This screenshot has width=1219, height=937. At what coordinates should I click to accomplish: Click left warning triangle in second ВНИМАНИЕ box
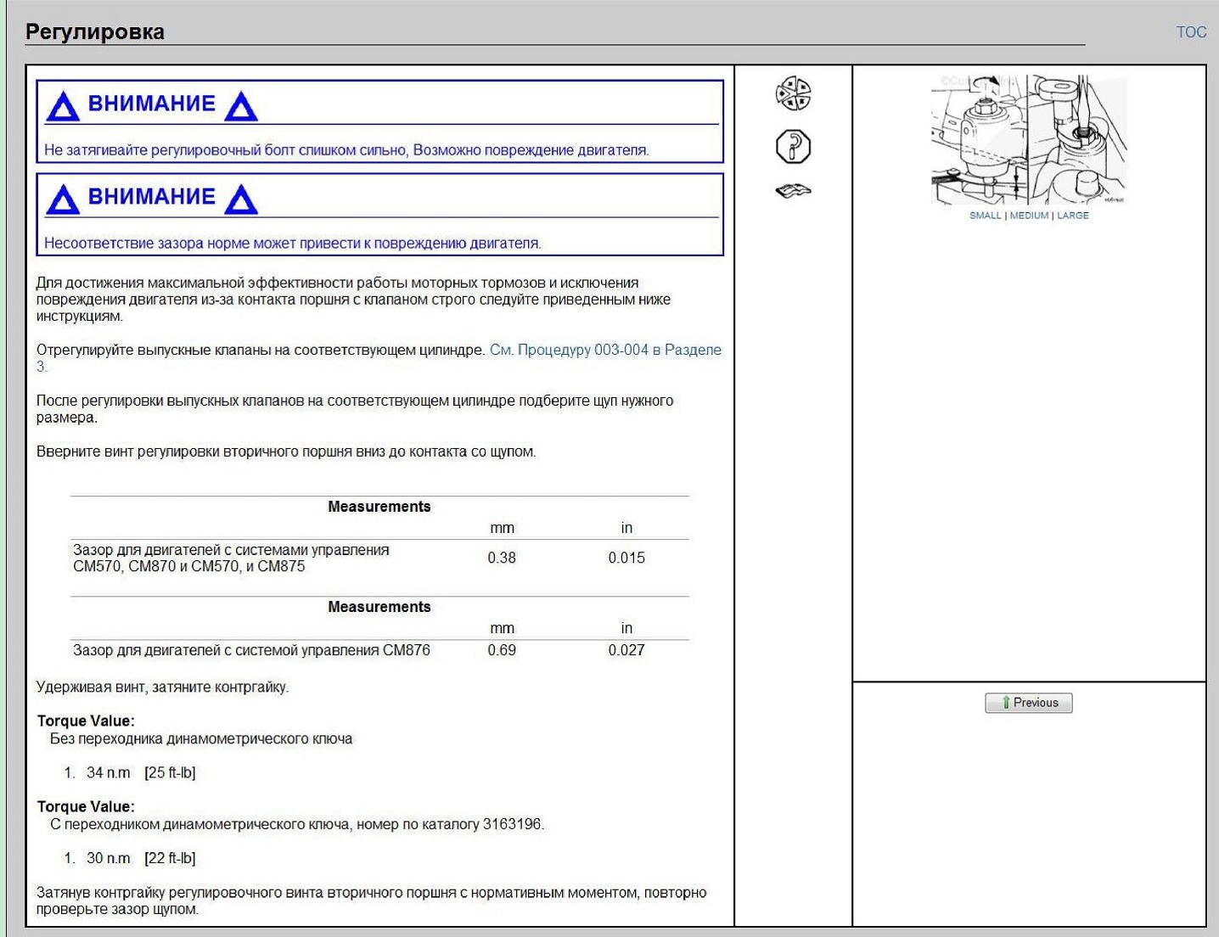[x=63, y=199]
